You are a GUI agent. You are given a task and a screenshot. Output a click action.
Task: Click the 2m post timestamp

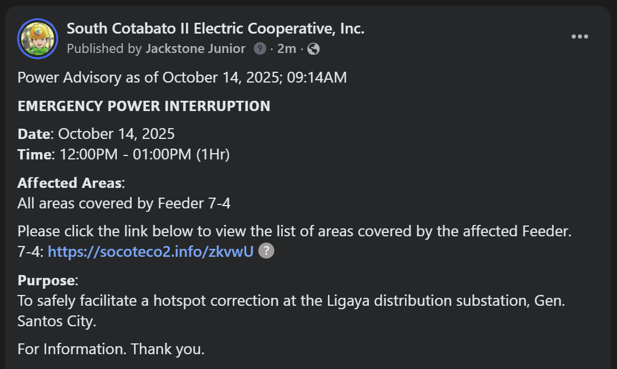(x=286, y=49)
